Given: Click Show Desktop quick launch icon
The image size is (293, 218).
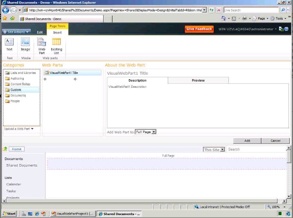Looking at the screenshot, I should (x=30, y=214).
